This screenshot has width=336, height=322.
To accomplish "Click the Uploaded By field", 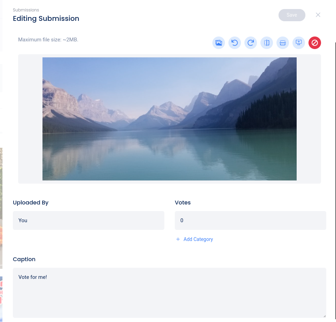I will point(88,220).
